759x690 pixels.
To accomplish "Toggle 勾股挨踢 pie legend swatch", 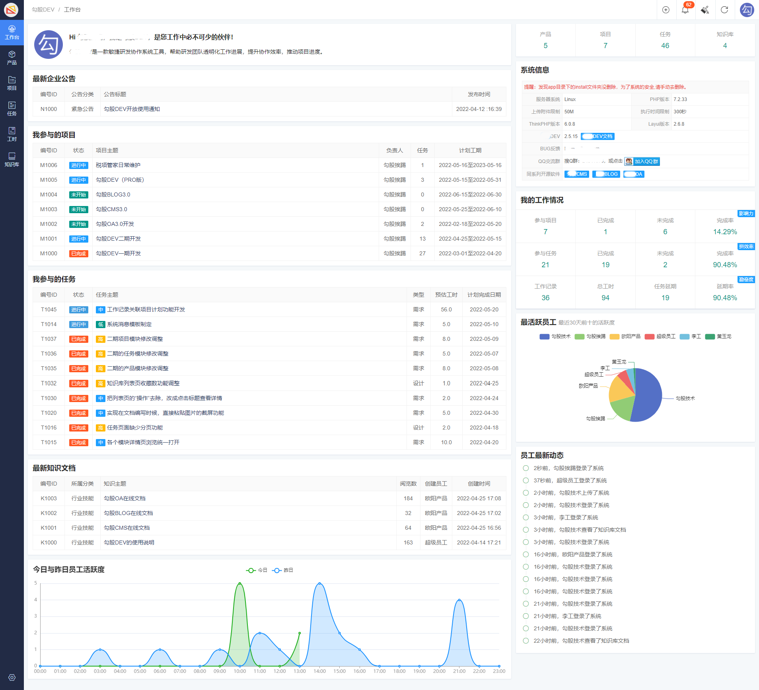I will click(580, 337).
